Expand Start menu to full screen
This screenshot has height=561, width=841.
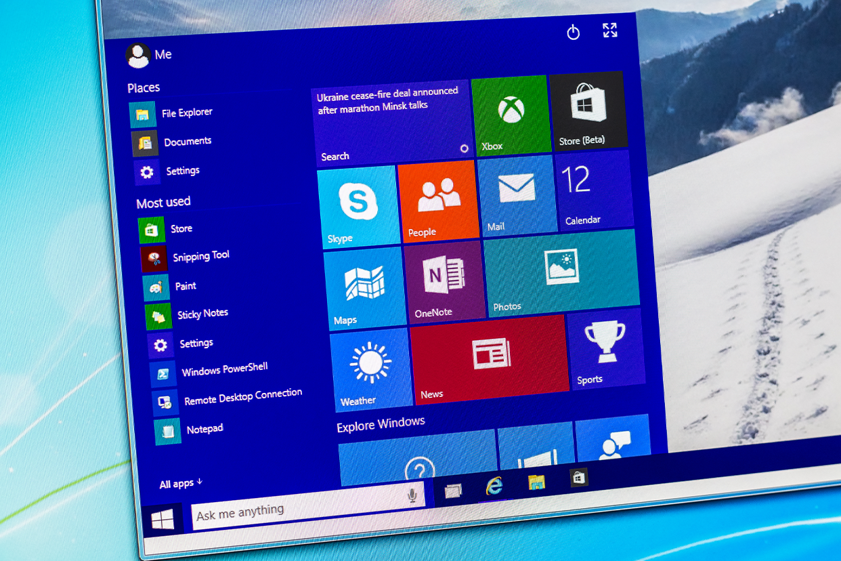pos(610,30)
